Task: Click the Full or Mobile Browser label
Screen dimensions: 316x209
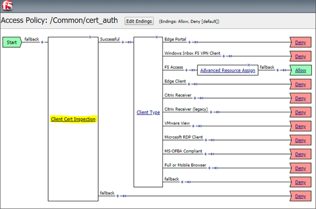Action: [x=185, y=165]
